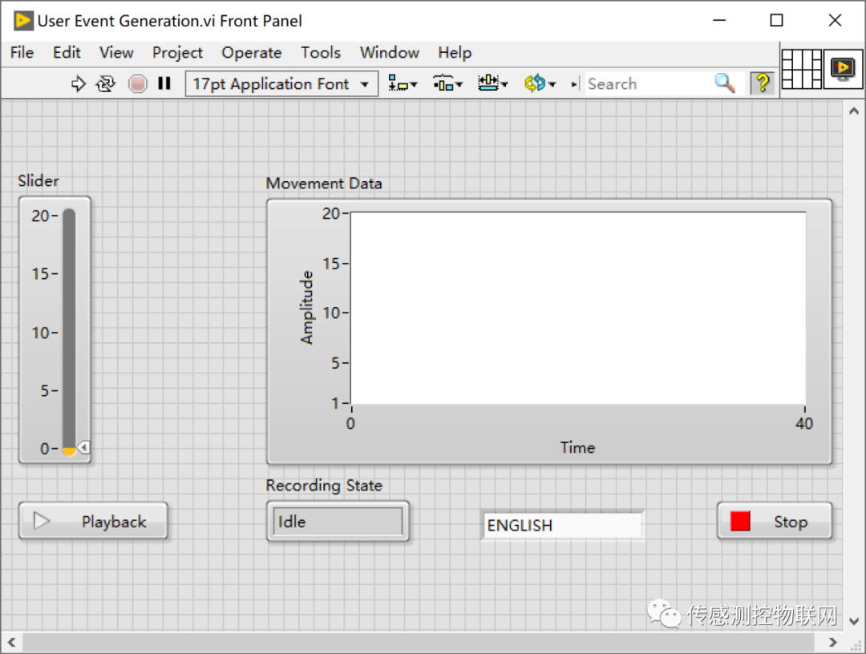Image resolution: width=866 pixels, height=654 pixels.
Task: Click the y-axis maximum value 20 on graph
Action: tap(331, 213)
